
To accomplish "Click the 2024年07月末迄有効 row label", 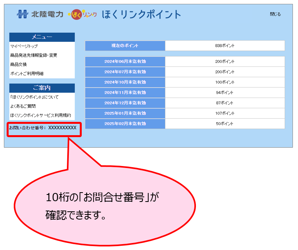I will tap(125, 72).
